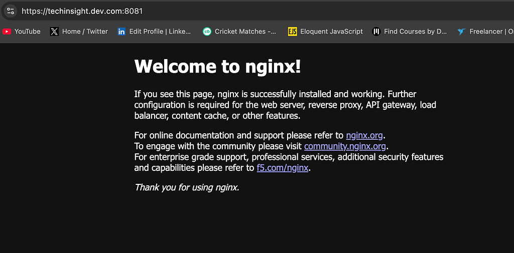
Task: Click the address bar URL techinsight.dev.com:8081
Action: (x=82, y=11)
